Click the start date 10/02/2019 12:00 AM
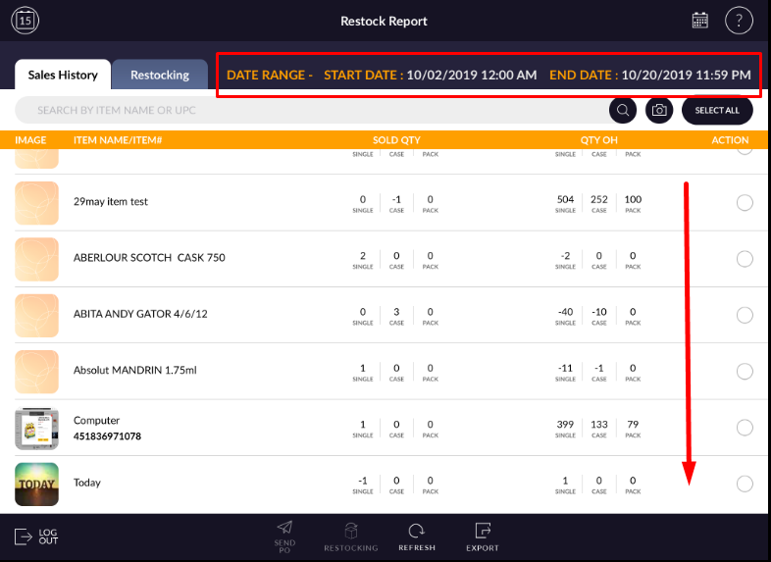Viewport: 771px width, 562px height. point(472,75)
